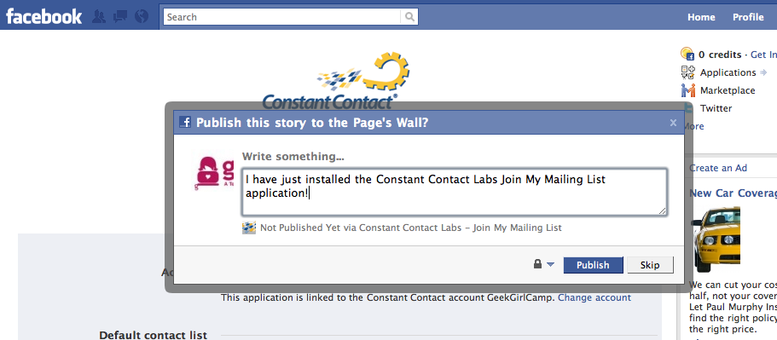Click inside the Write something text box
Image resolution: width=777 pixels, height=340 pixels.
pos(455,192)
